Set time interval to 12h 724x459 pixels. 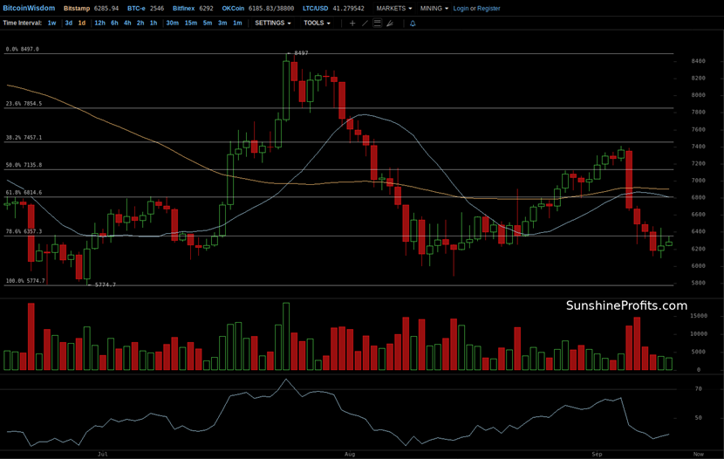pyautogui.click(x=99, y=24)
